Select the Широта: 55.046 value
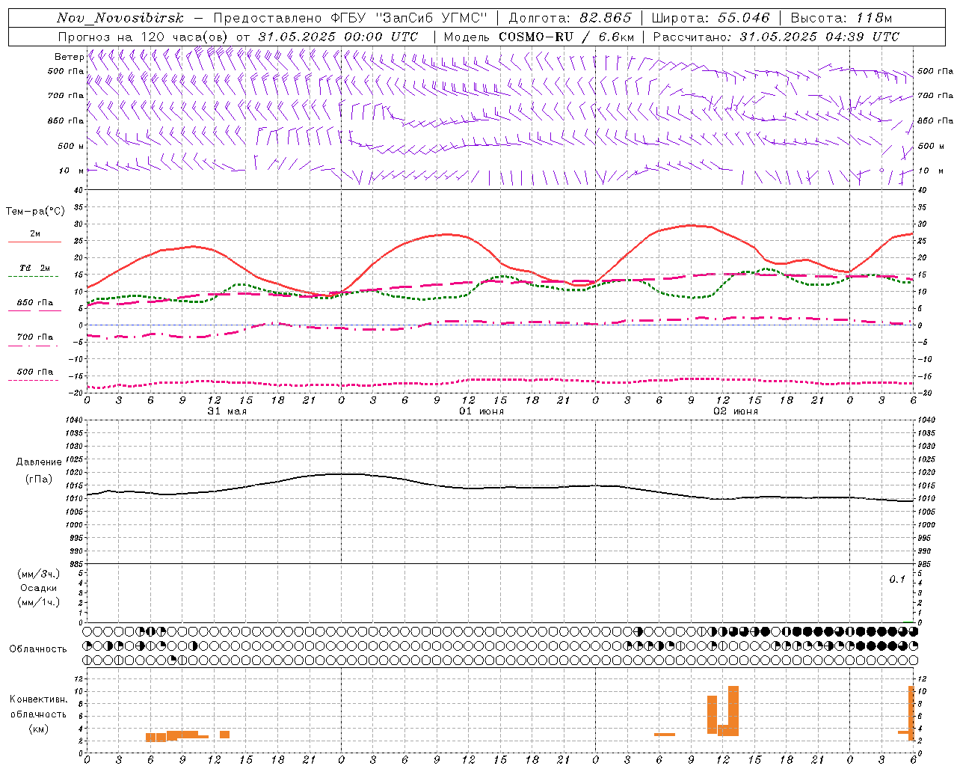The height and width of the screenshot is (766, 957). coord(710,18)
